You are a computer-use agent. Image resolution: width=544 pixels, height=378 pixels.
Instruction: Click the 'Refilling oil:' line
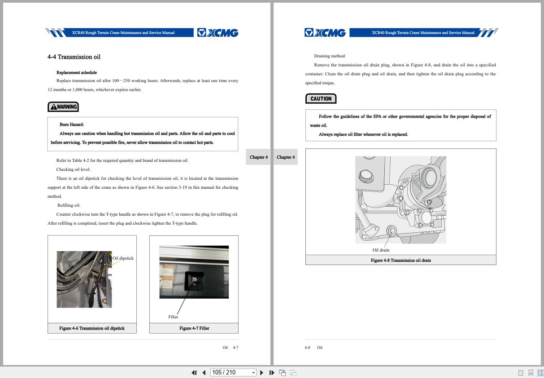click(69, 205)
